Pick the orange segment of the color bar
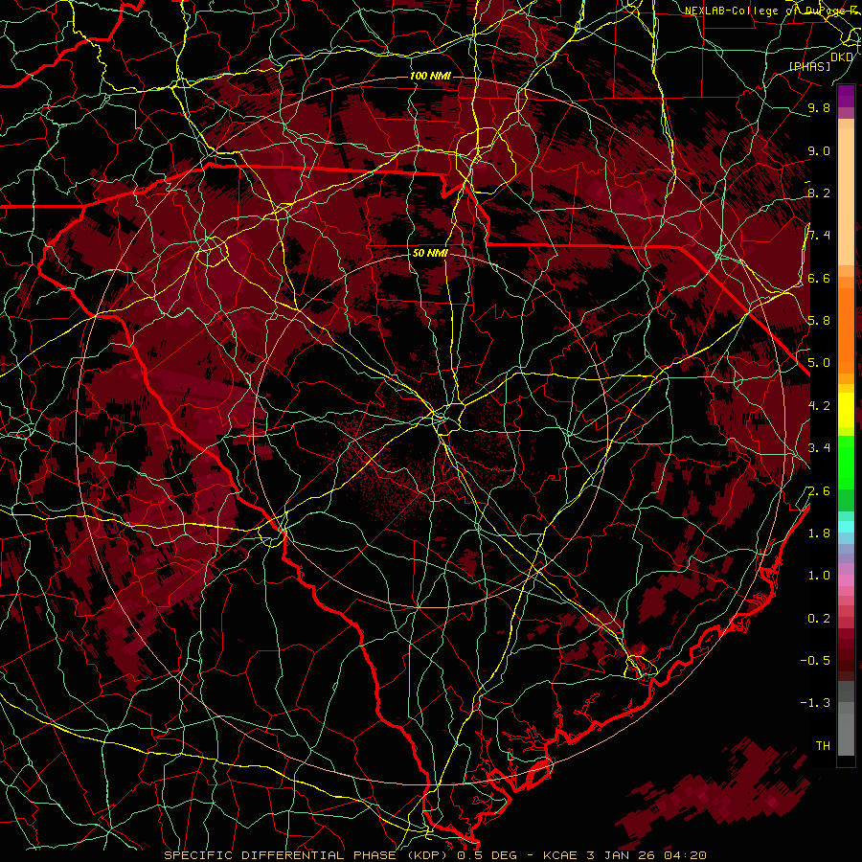The image size is (862, 862). (x=846, y=329)
